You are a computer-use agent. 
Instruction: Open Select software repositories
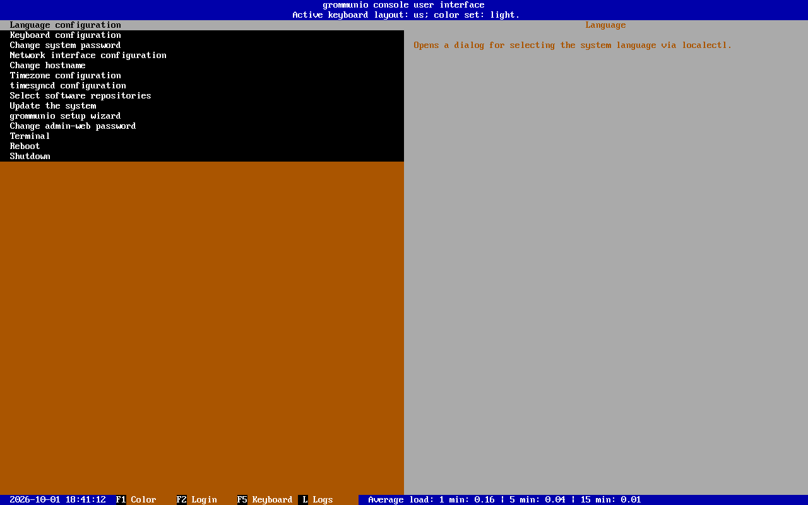[202, 96]
